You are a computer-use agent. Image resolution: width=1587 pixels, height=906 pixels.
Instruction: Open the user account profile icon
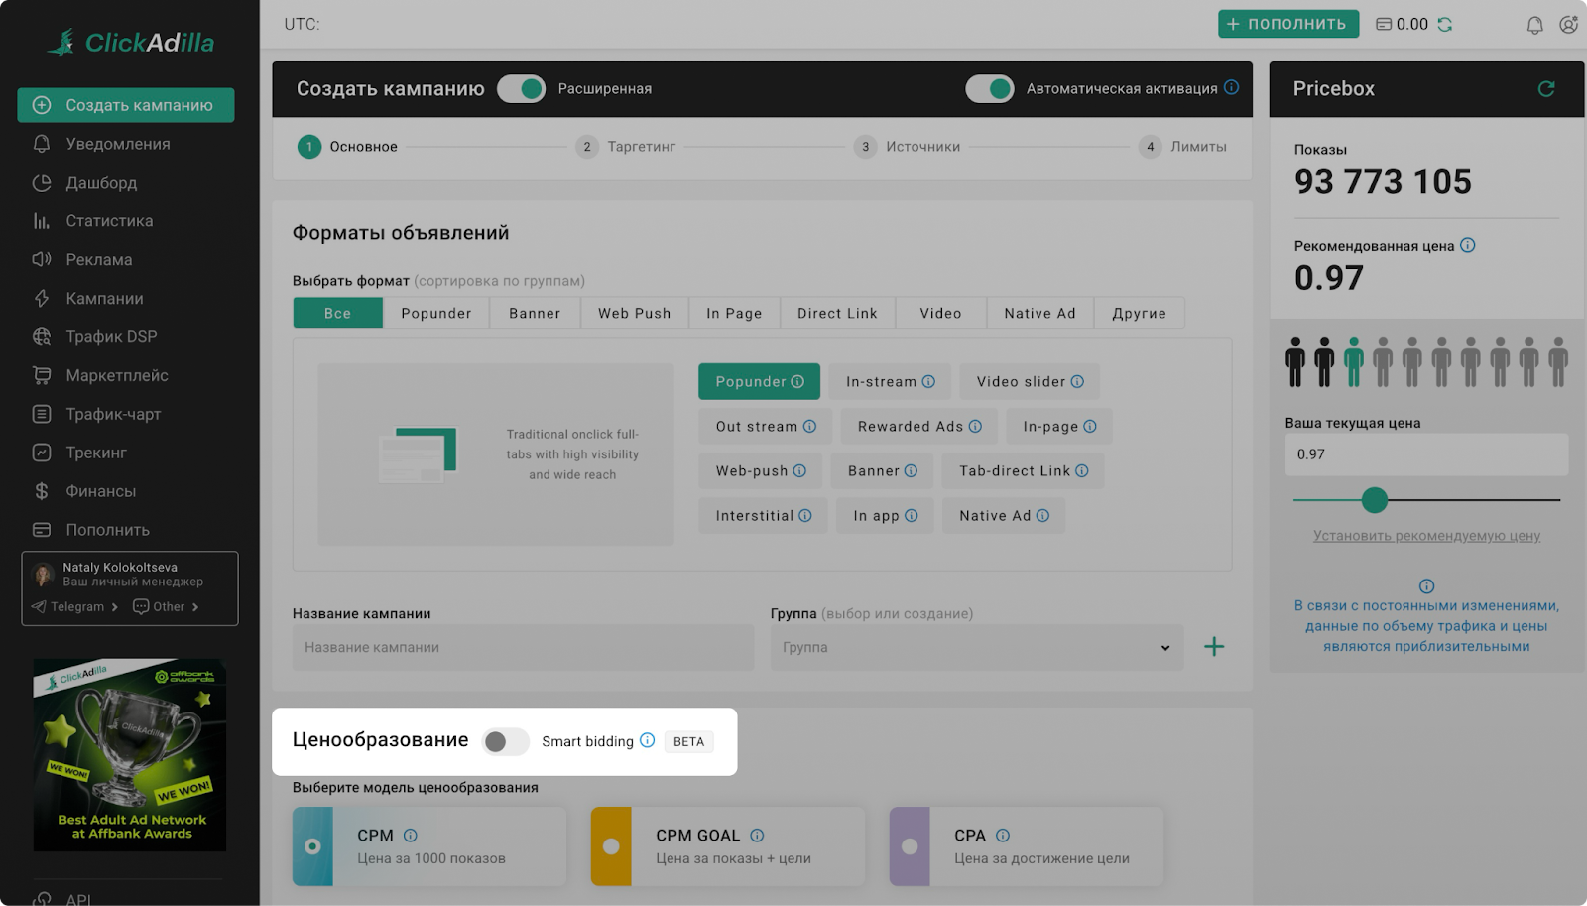[x=1568, y=25]
